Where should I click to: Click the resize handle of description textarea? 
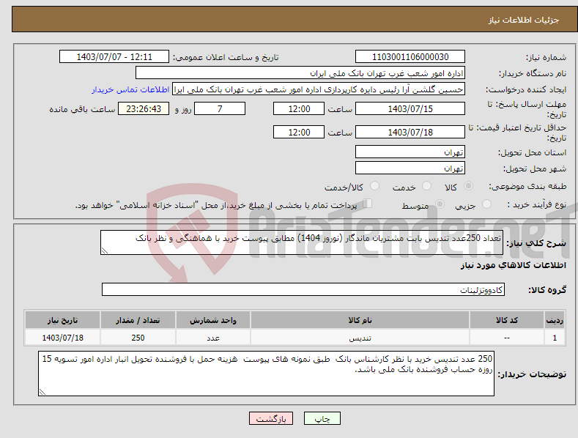(105, 250)
